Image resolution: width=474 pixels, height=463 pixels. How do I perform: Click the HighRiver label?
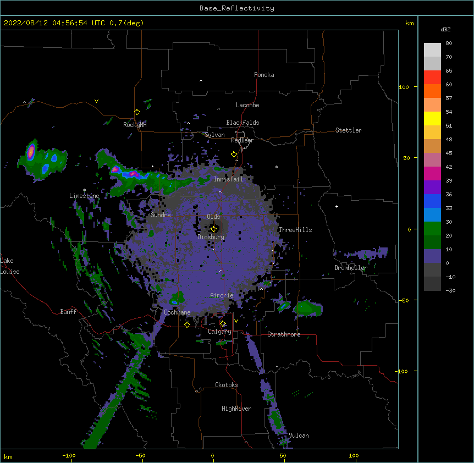(x=236, y=409)
